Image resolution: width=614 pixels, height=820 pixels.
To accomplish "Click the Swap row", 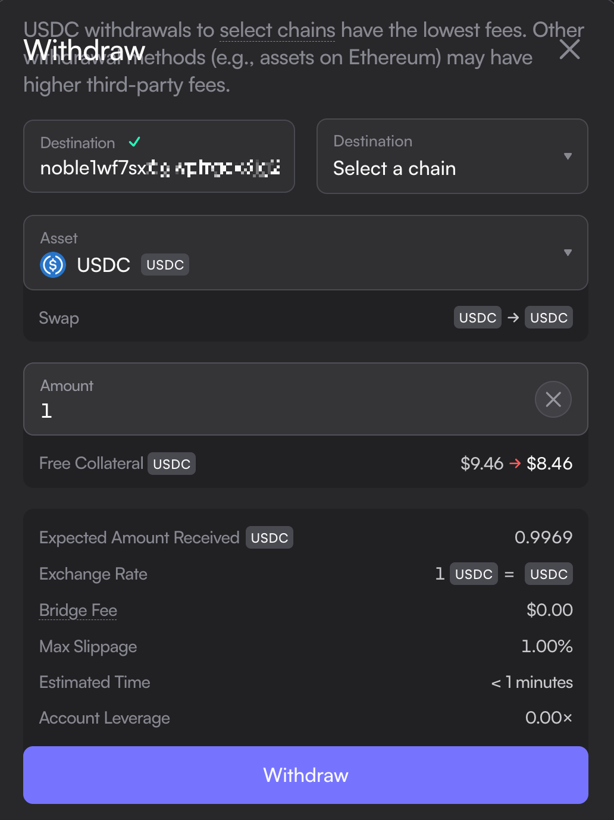I will pyautogui.click(x=306, y=318).
